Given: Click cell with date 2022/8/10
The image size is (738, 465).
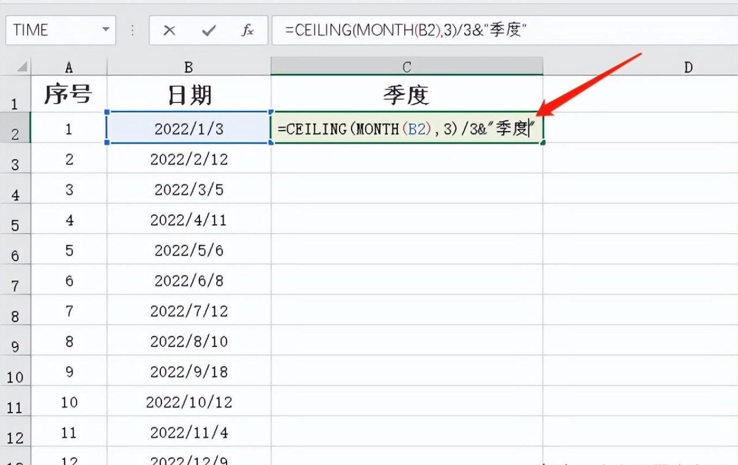Looking at the screenshot, I should (x=189, y=341).
